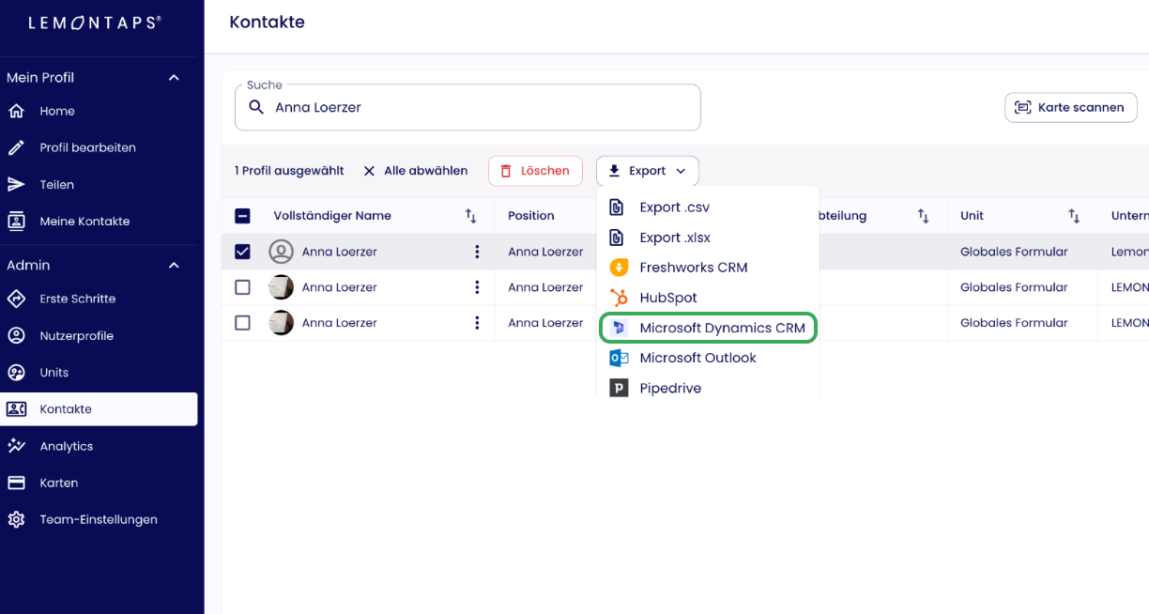1149x614 pixels.
Task: Toggle the header select-all checkbox
Action: pyautogui.click(x=242, y=216)
